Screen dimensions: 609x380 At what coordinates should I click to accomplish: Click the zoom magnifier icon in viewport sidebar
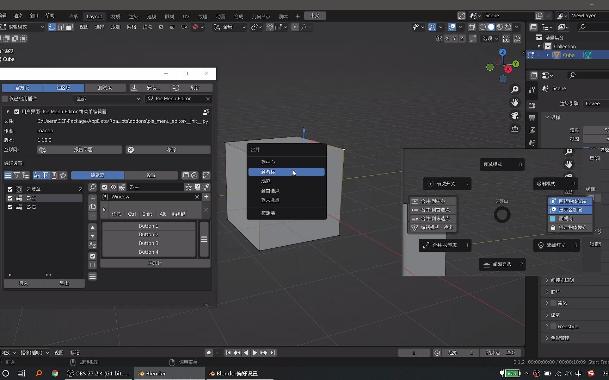(x=515, y=89)
